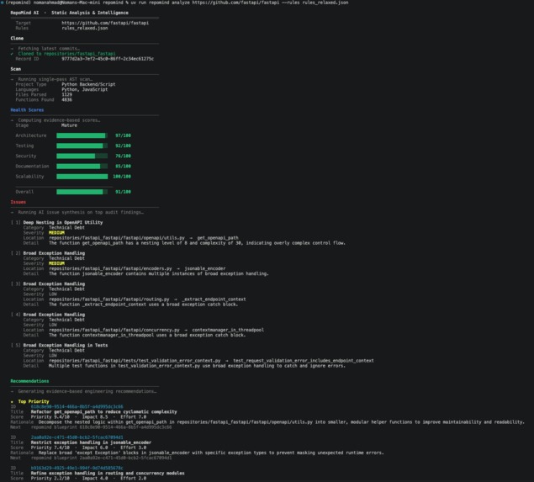534x482 pixels.
Task: Click issue 3 title 'Broad Exception Handling'
Action: pyautogui.click(x=54, y=283)
